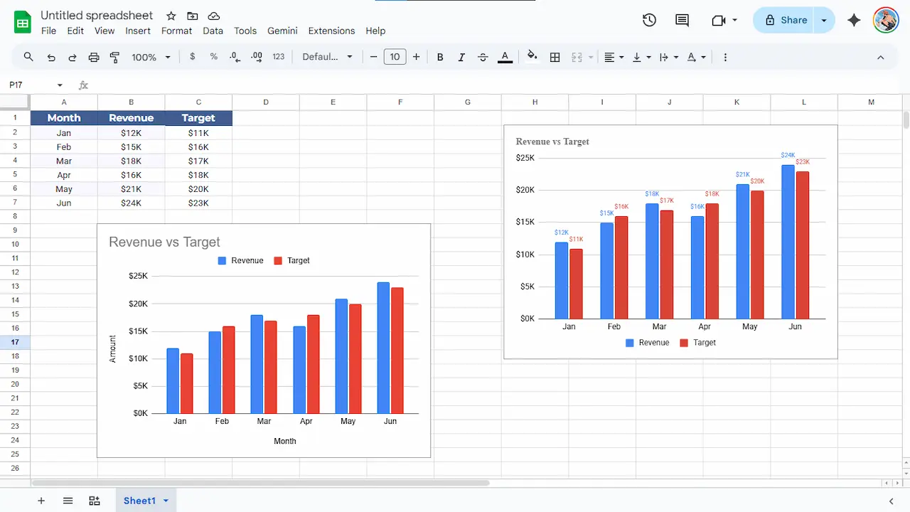Open more toolbar options three dots

point(725,57)
